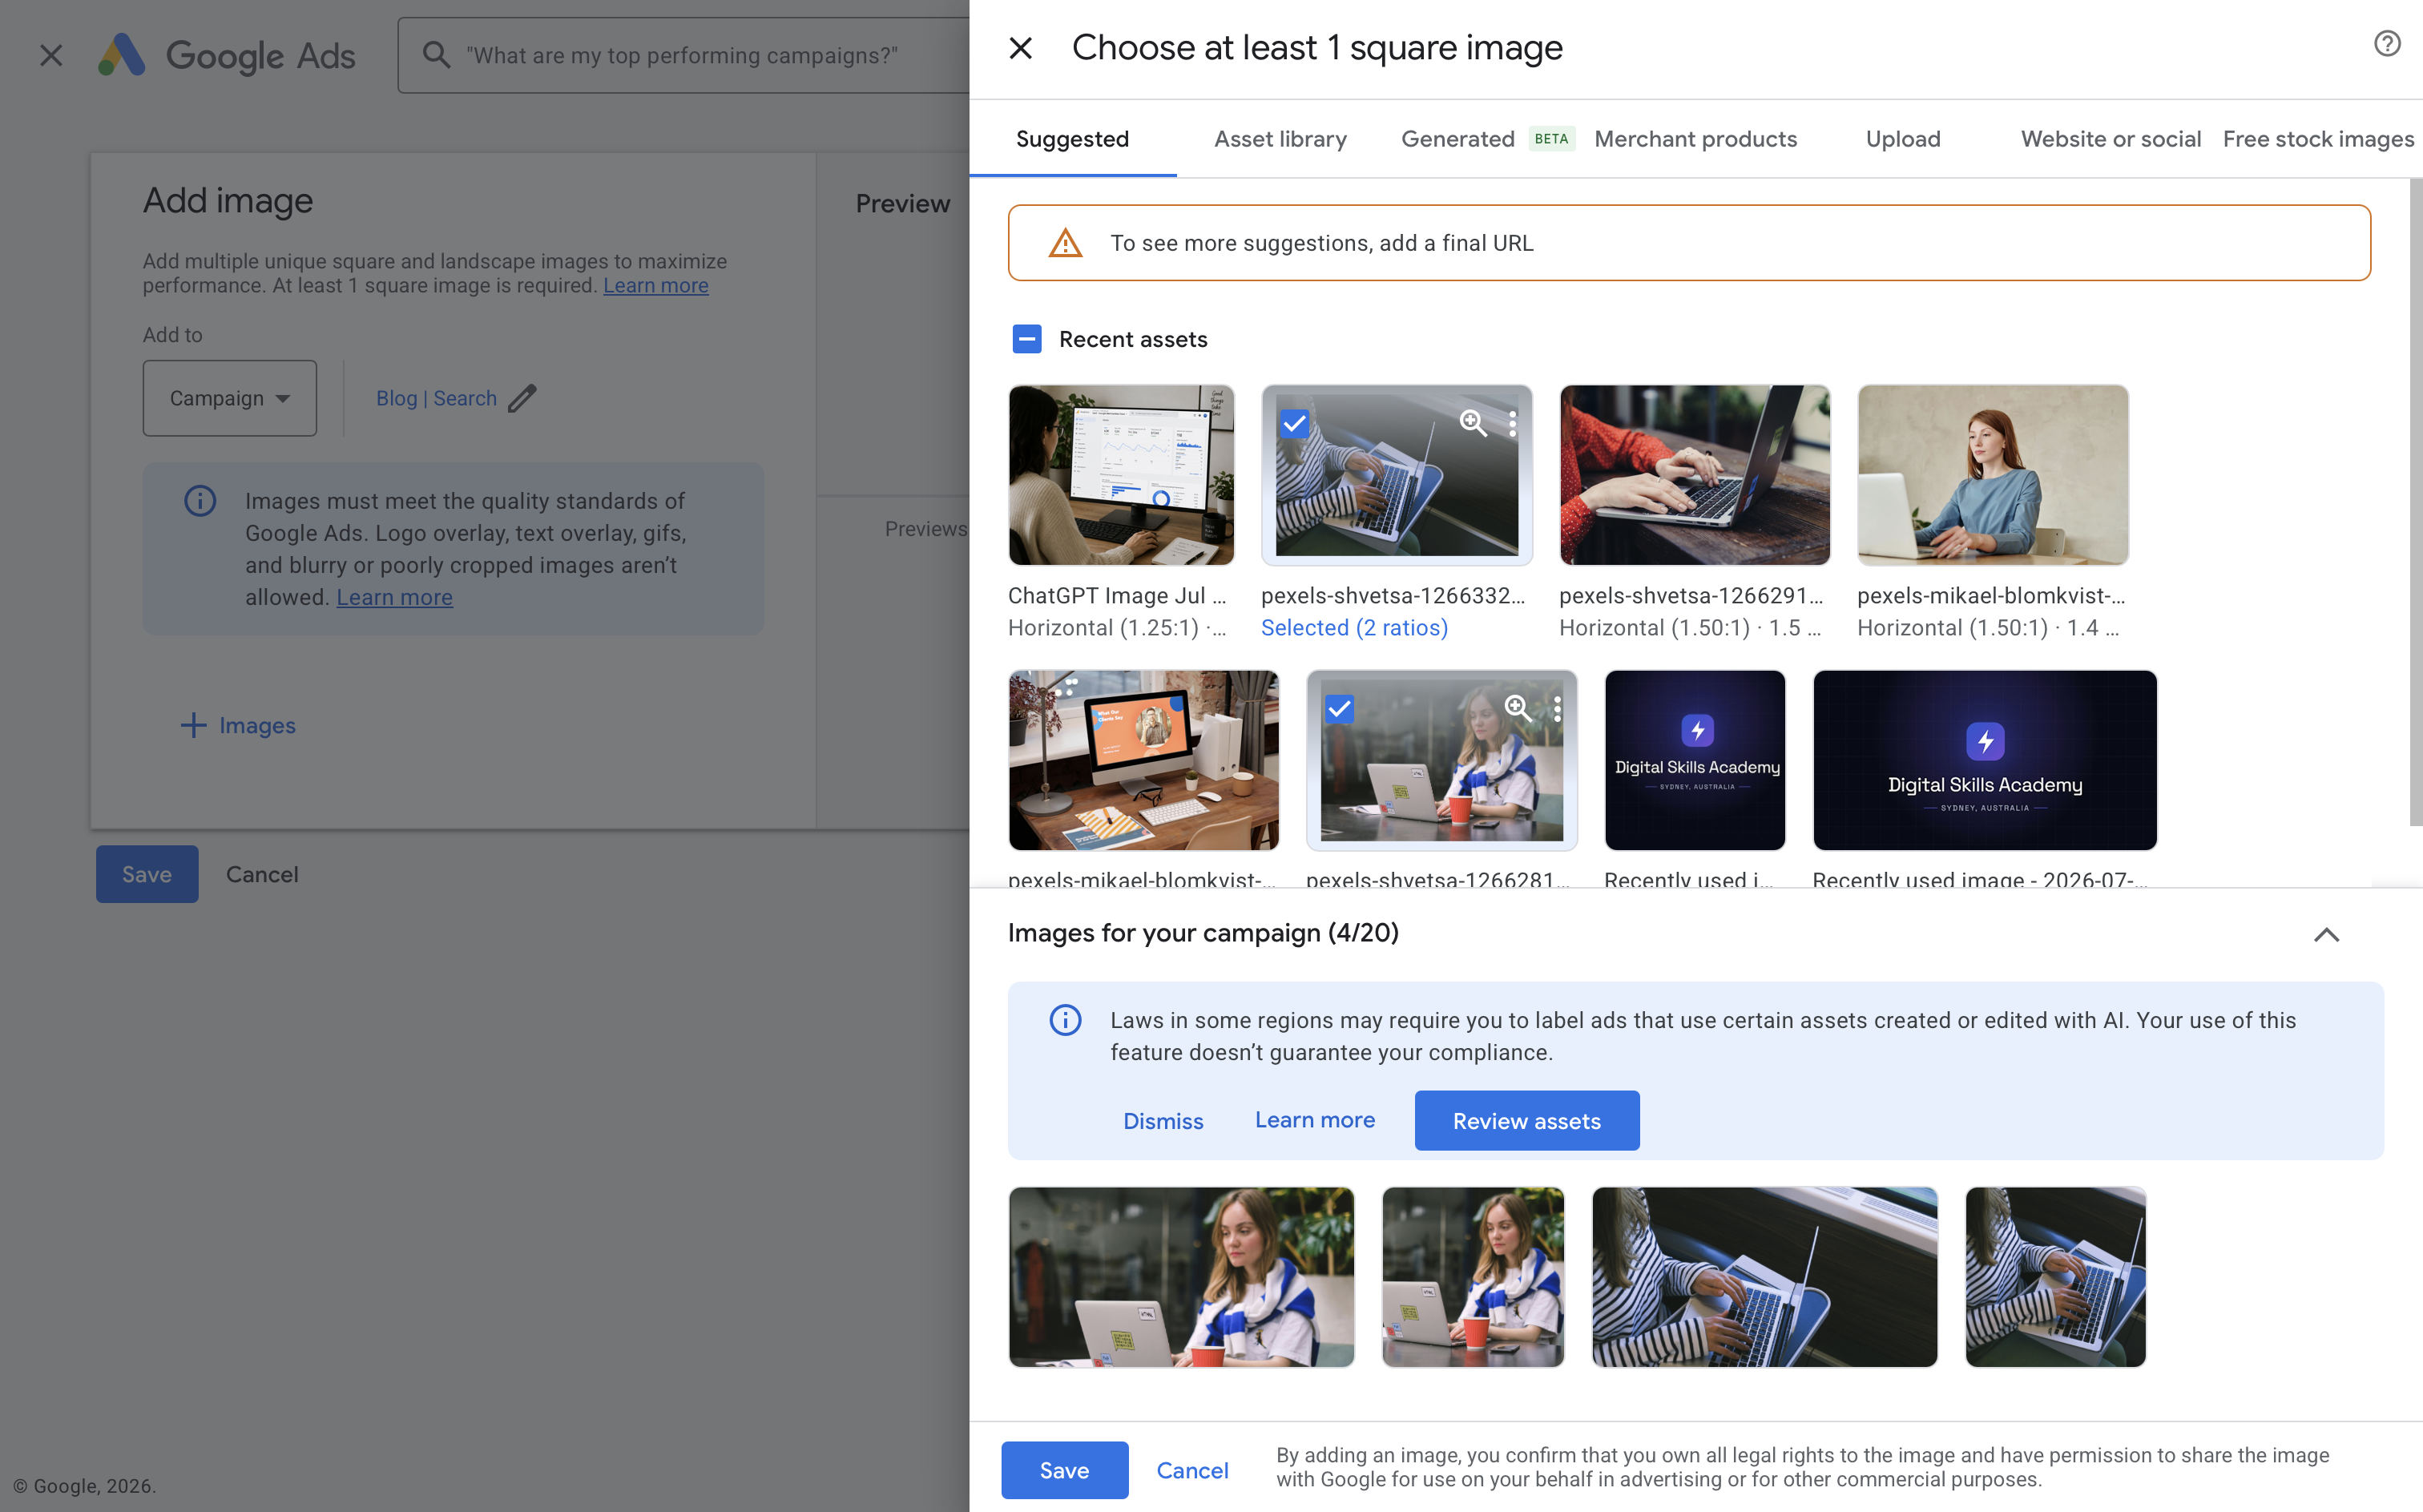The image size is (2423, 1512).
Task: Uncheck the pexels-shvetsa-1266281 image
Action: click(1339, 709)
